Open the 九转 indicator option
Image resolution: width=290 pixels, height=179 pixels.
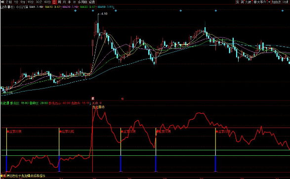(249, 2)
